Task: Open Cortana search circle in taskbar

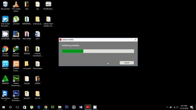Action: 10,107
